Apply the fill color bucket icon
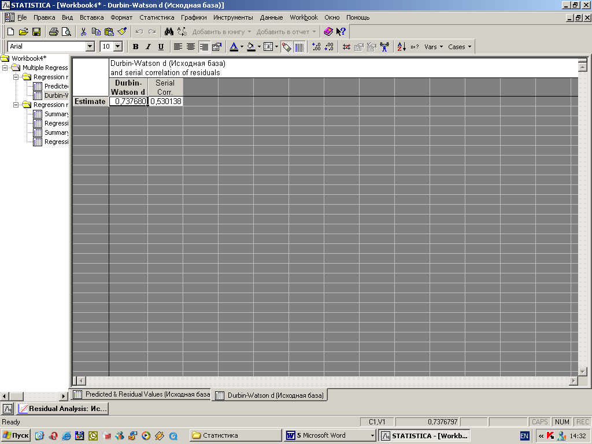The height and width of the screenshot is (444, 592). click(x=251, y=47)
